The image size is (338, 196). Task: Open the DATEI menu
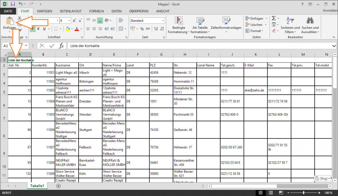pyautogui.click(x=8, y=11)
